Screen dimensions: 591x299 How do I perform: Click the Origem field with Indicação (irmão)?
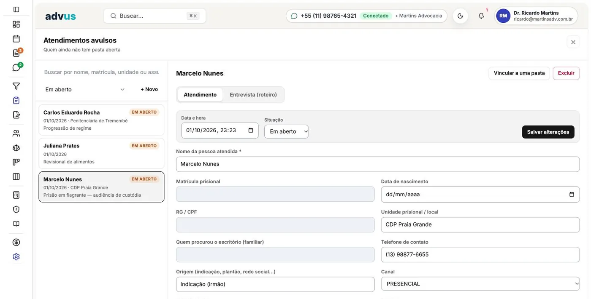(275, 284)
